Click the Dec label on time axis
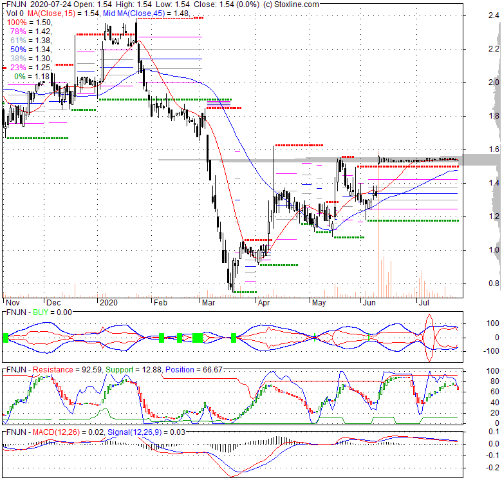The image size is (502, 480). coord(53,303)
